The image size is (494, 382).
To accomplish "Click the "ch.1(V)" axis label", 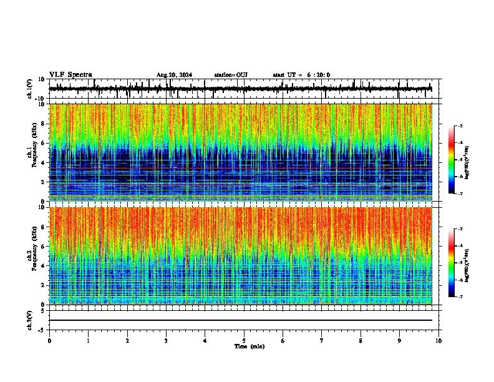I will [x=30, y=89].
